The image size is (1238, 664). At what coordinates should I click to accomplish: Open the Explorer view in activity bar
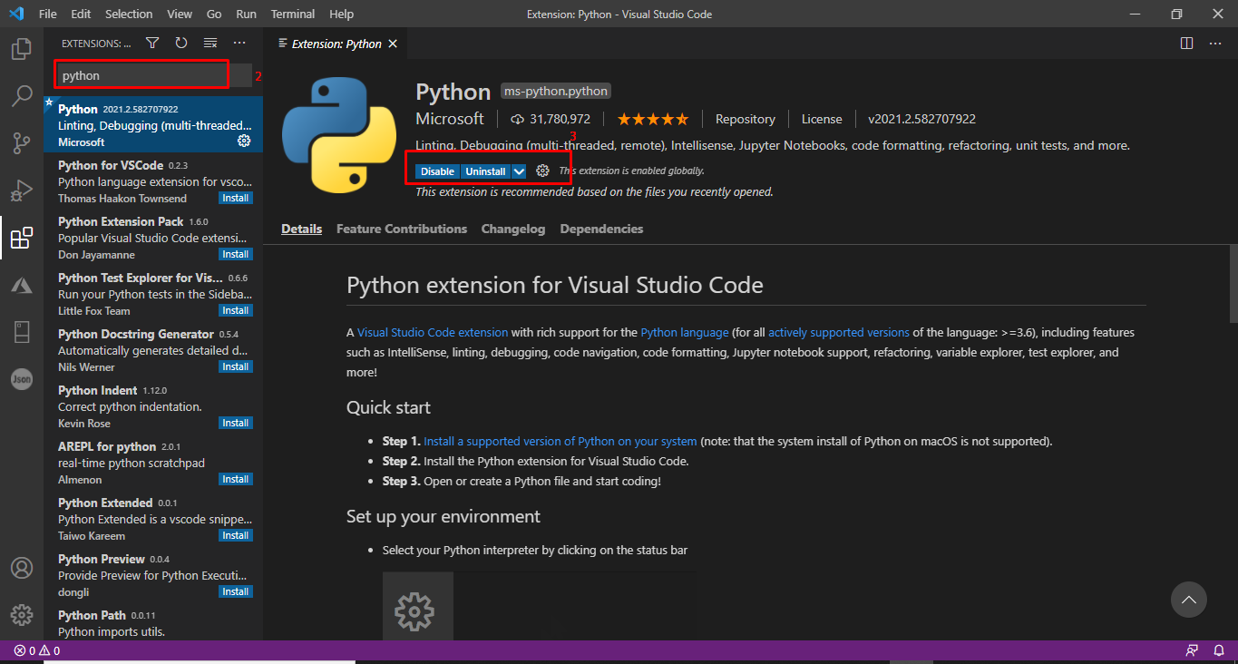click(x=21, y=49)
